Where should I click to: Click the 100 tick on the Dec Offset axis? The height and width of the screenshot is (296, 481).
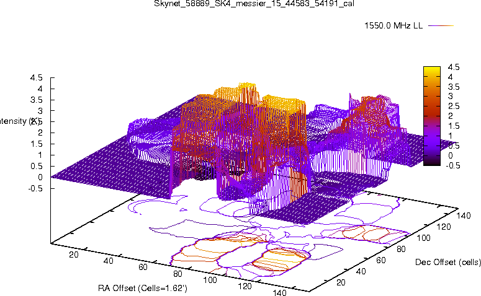(x=423, y=238)
